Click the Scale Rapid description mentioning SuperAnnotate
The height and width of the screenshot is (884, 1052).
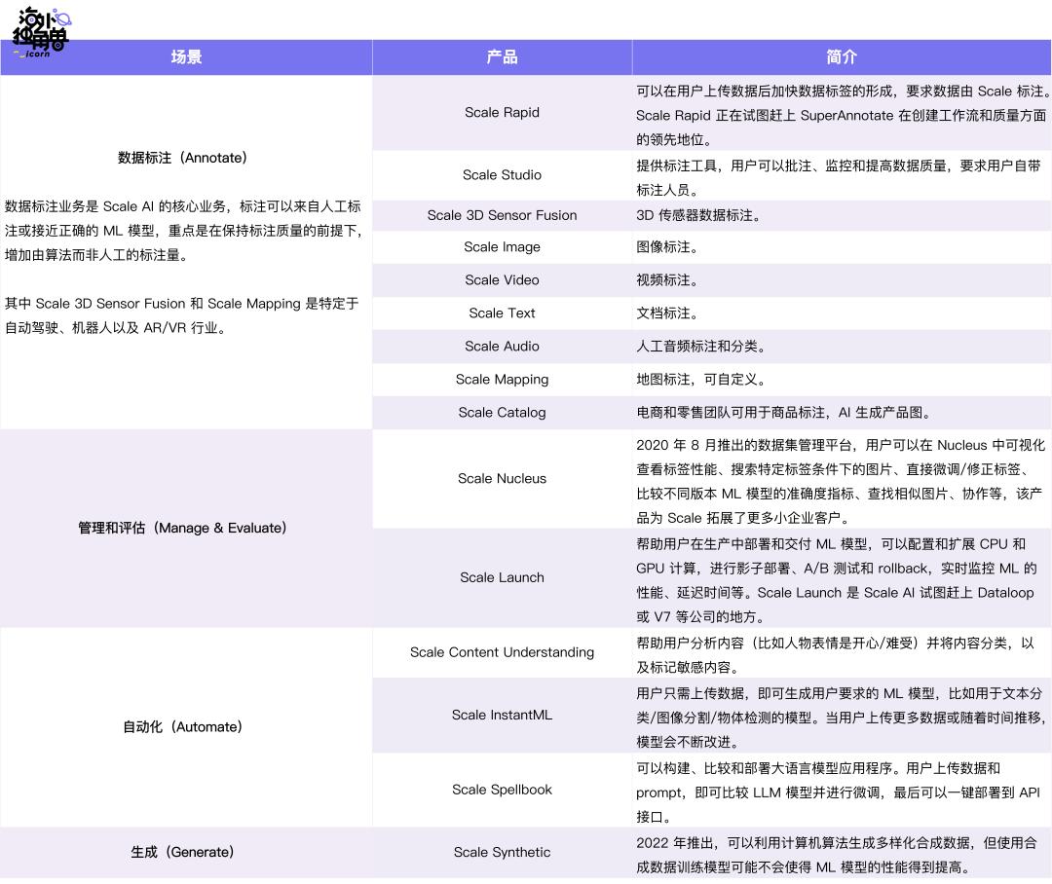843,115
